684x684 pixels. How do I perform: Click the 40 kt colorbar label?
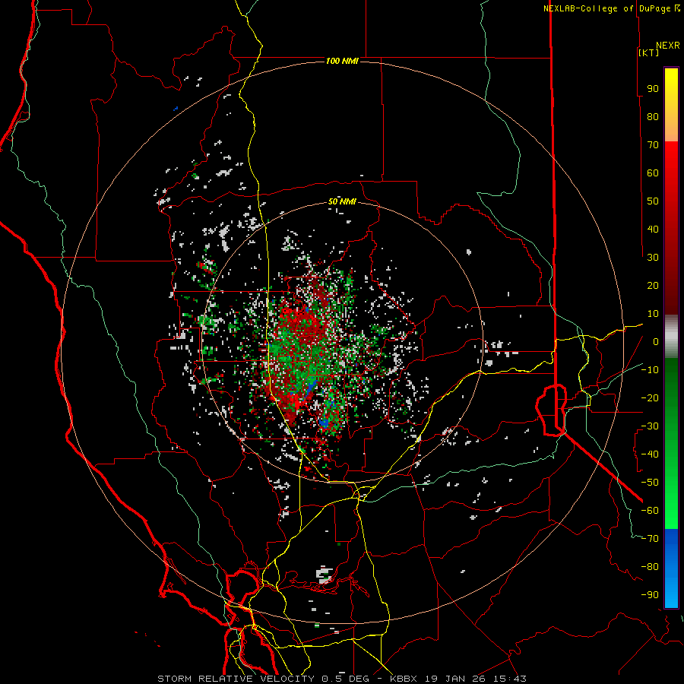click(x=653, y=229)
